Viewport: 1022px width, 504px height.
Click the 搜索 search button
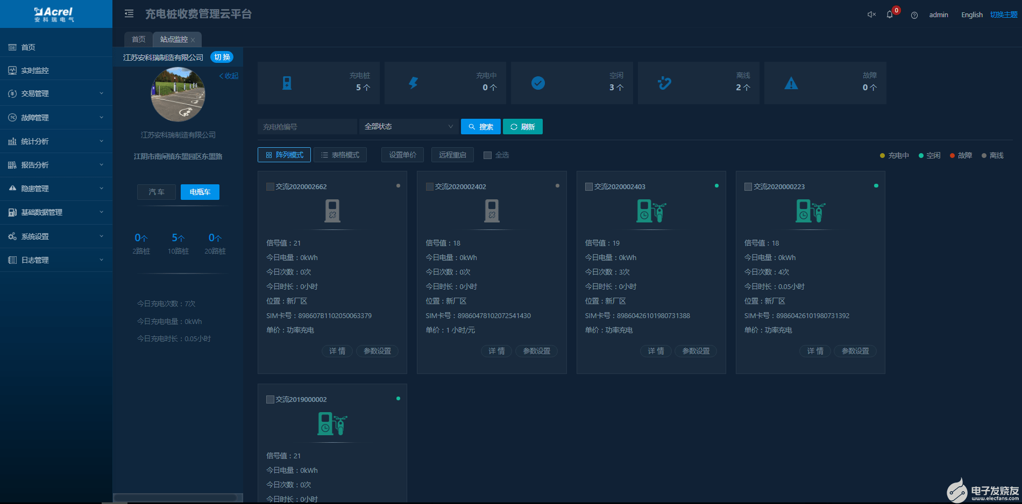[x=481, y=126]
